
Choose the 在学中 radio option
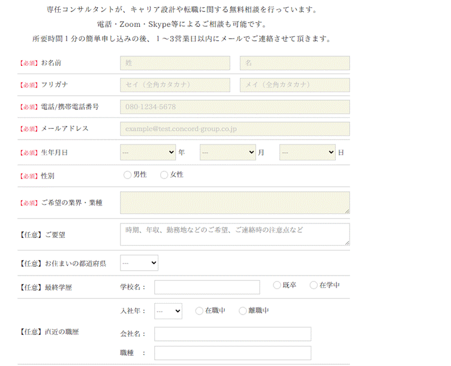(314, 285)
